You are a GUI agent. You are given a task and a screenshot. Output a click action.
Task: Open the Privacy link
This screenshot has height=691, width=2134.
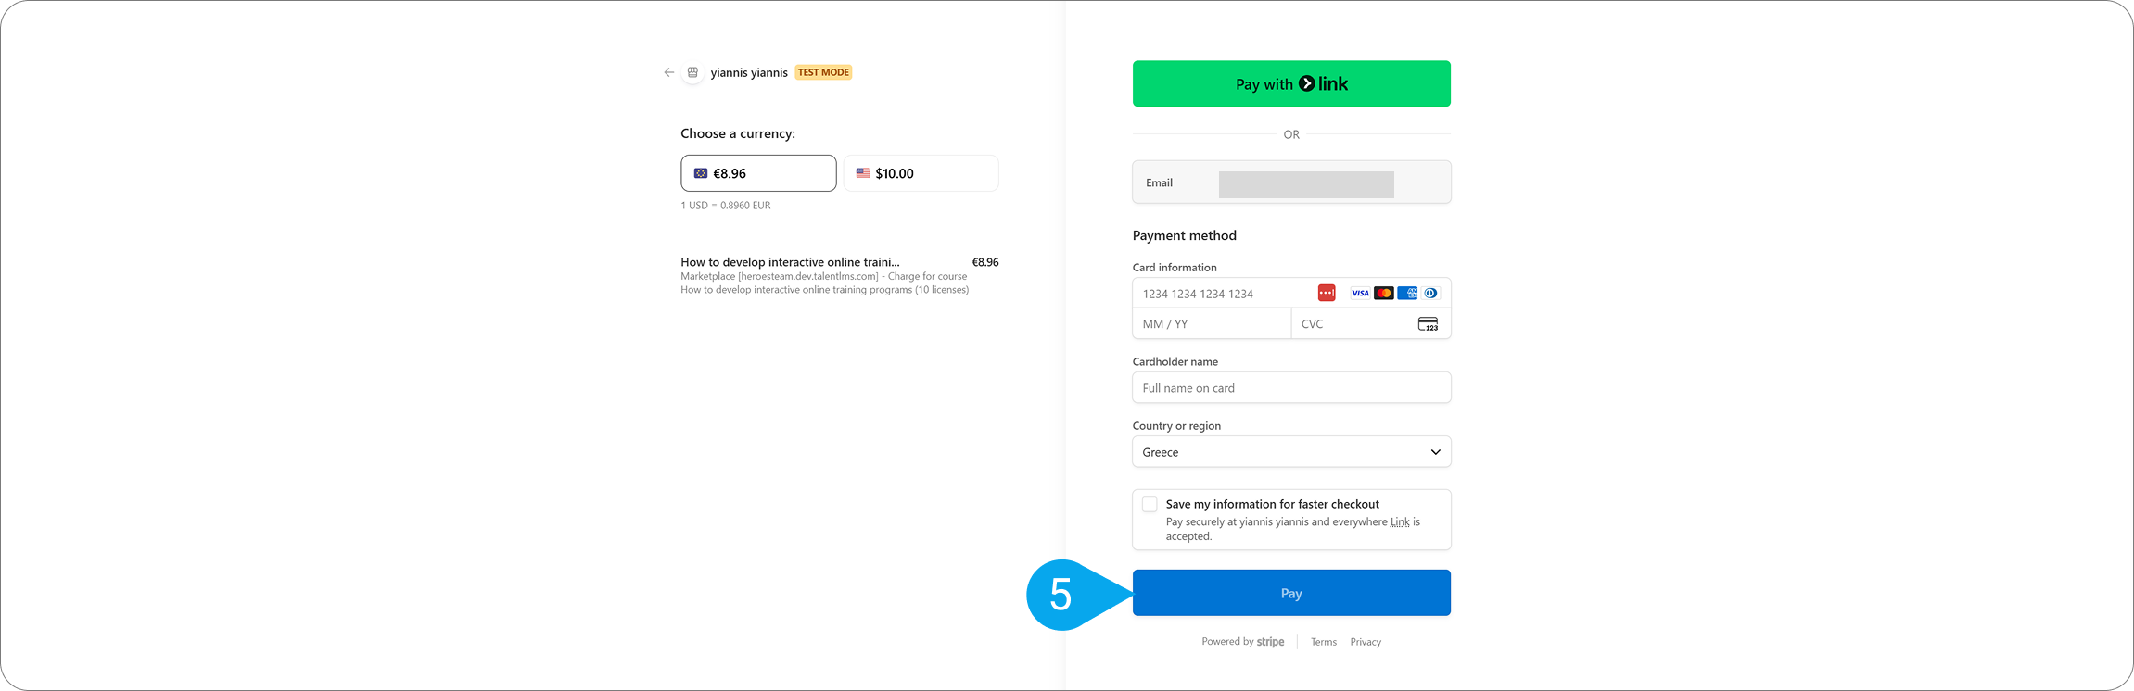pyautogui.click(x=1365, y=641)
